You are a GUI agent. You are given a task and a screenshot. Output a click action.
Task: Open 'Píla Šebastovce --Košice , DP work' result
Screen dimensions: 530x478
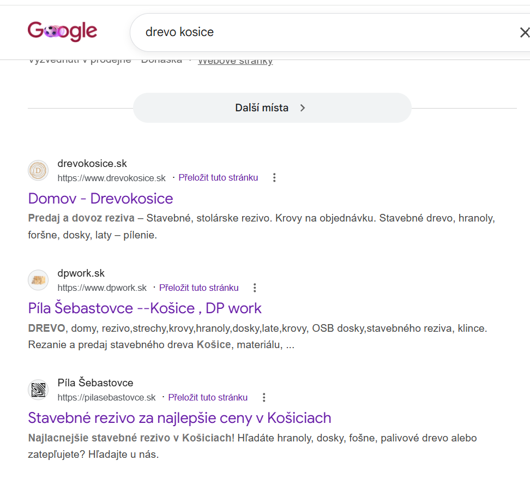pyautogui.click(x=144, y=308)
